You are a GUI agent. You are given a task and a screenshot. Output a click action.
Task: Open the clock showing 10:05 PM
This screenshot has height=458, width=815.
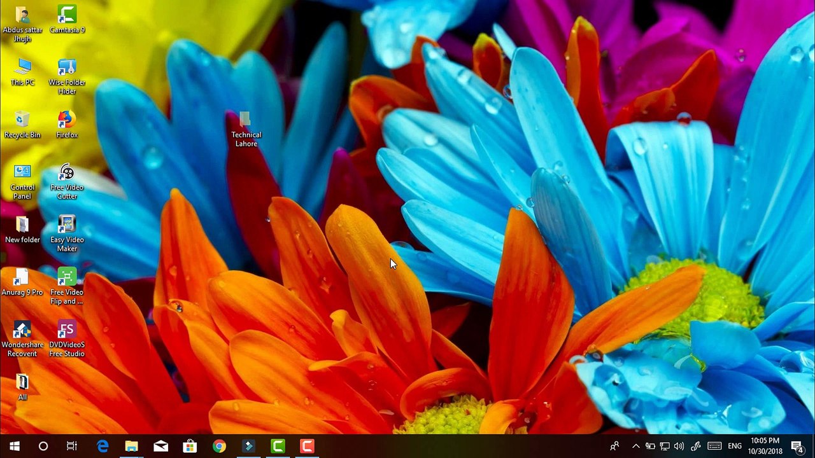(x=765, y=446)
